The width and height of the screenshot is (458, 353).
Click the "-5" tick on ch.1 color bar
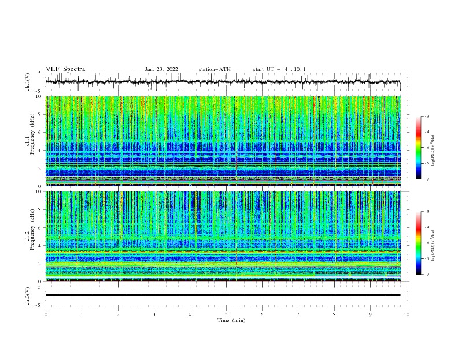pos(427,148)
